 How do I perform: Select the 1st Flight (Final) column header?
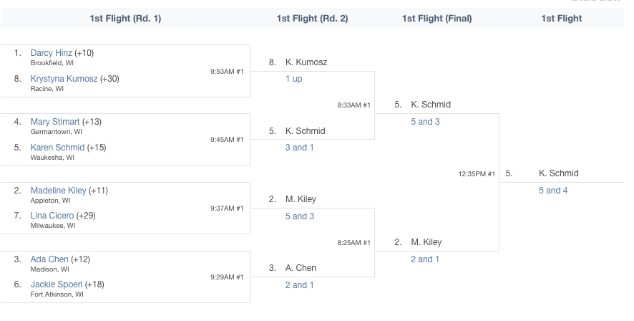(x=437, y=19)
